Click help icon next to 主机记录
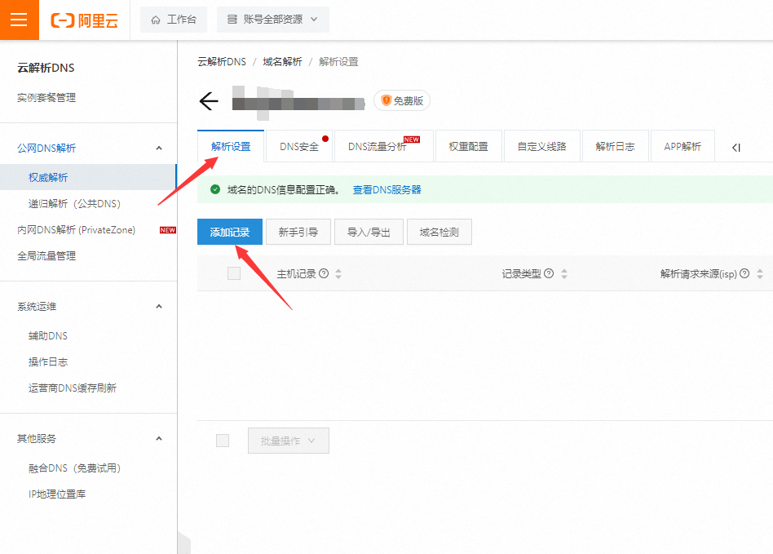773x554 pixels. tap(324, 273)
